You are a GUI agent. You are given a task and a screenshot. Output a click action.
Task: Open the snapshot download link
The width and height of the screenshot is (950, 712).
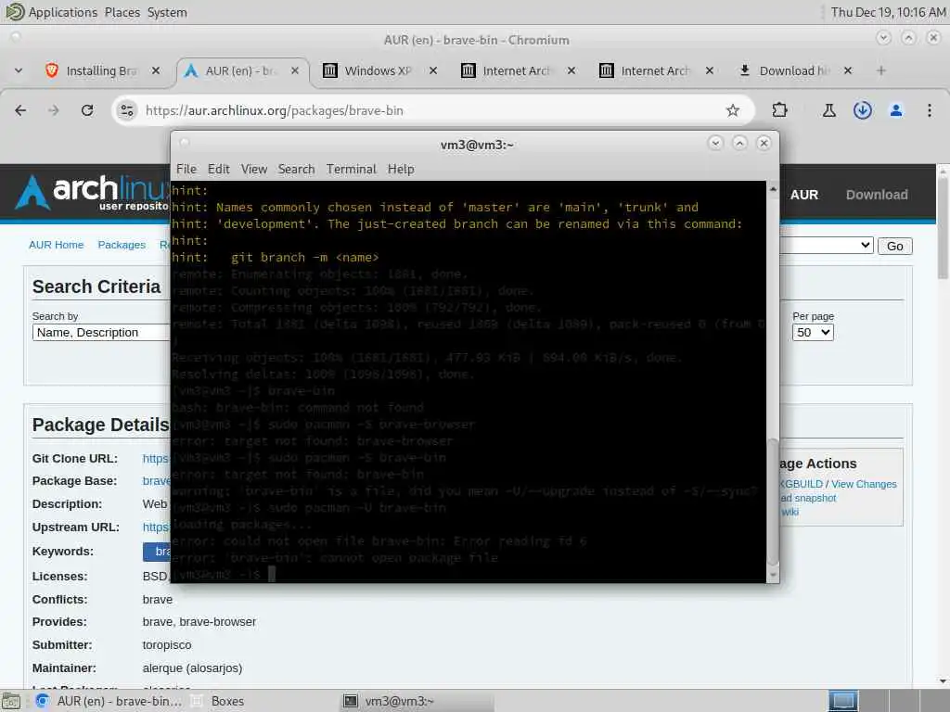(808, 498)
